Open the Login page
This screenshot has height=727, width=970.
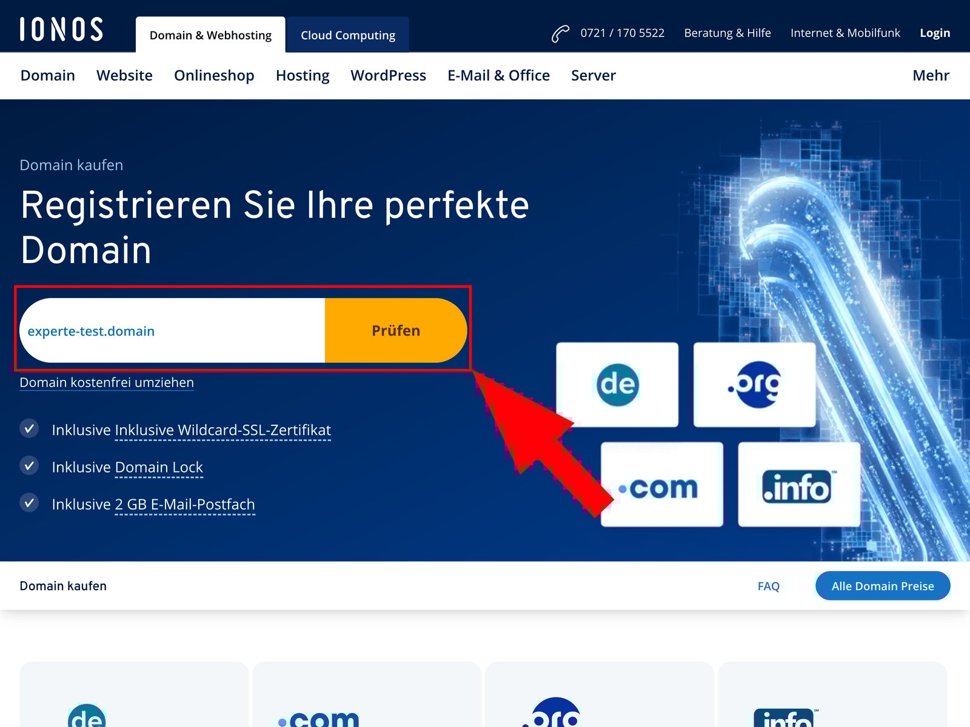934,33
